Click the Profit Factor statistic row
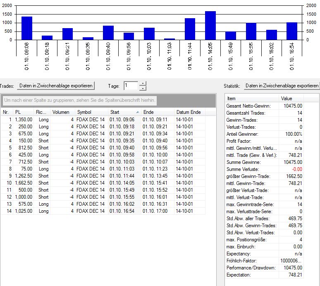The height and width of the screenshot is (286, 320). pyautogui.click(x=264, y=141)
